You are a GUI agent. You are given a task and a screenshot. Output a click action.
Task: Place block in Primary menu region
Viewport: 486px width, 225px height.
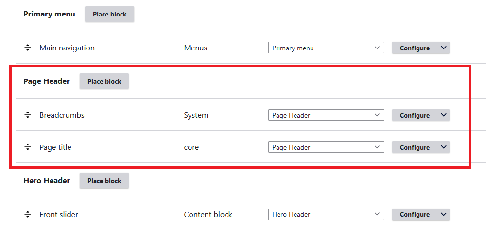tap(109, 14)
